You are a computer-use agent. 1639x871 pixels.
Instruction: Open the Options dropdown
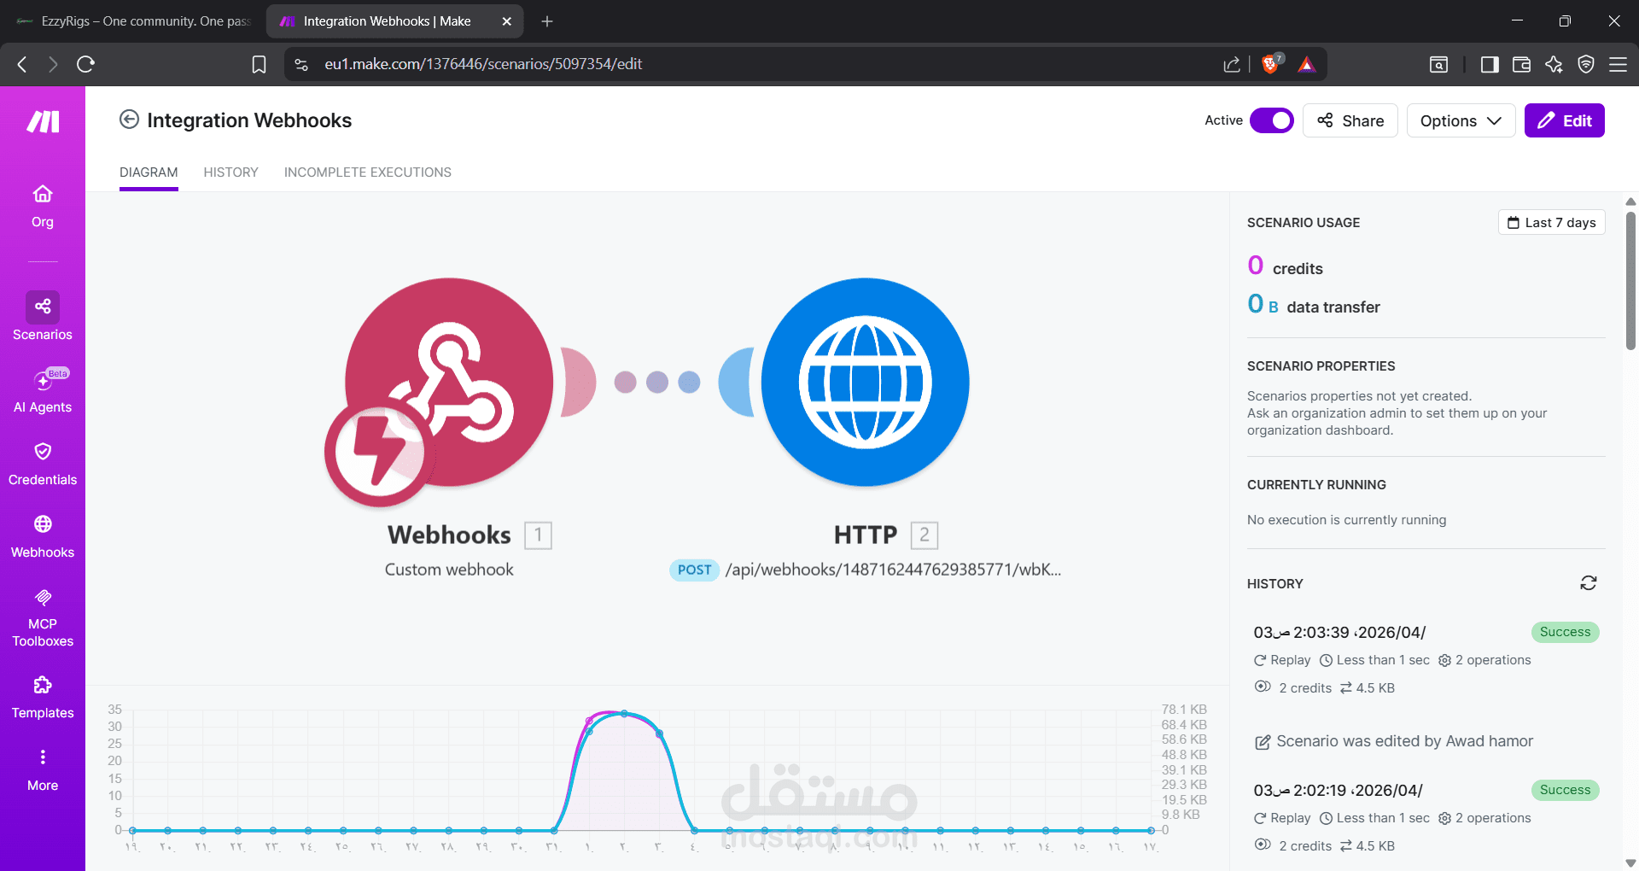[x=1461, y=120]
